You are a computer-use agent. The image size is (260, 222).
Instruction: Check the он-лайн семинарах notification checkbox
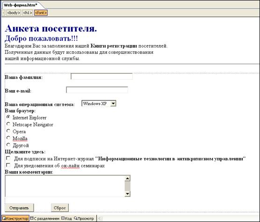[x=8, y=165]
